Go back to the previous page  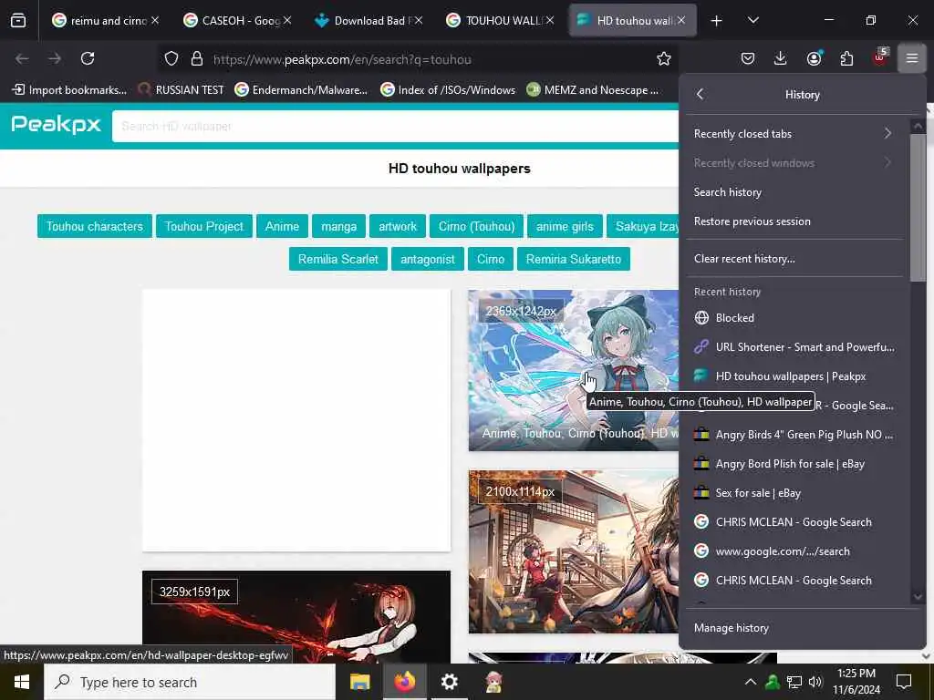coord(22,58)
